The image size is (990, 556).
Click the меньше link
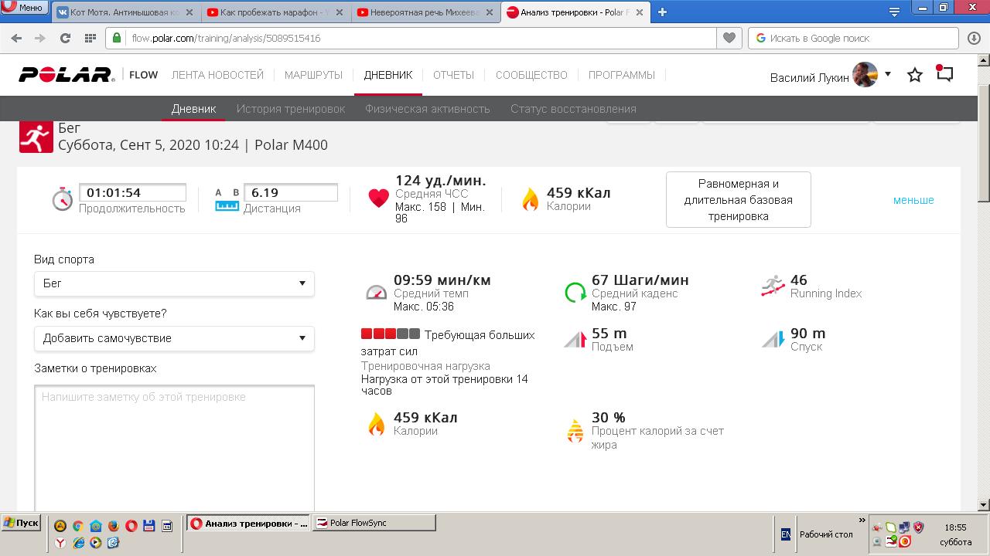pyautogui.click(x=913, y=200)
